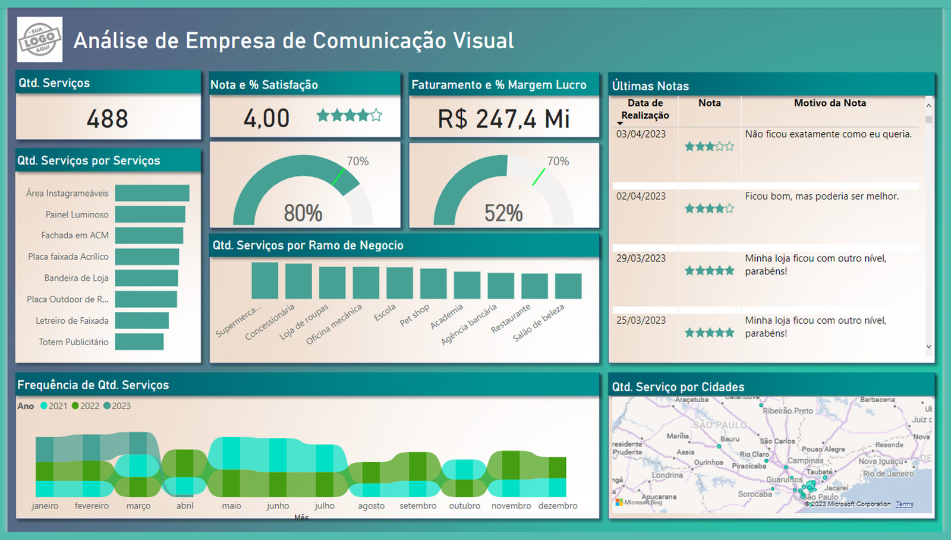Click the five-star rating beside 29/03/2023
This screenshot has height=540, width=951.
coord(709,270)
